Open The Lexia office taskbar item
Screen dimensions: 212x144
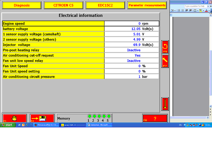point(46,125)
